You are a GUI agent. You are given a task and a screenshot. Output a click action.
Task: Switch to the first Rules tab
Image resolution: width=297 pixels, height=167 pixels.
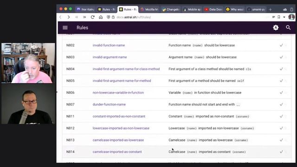coord(106,9)
